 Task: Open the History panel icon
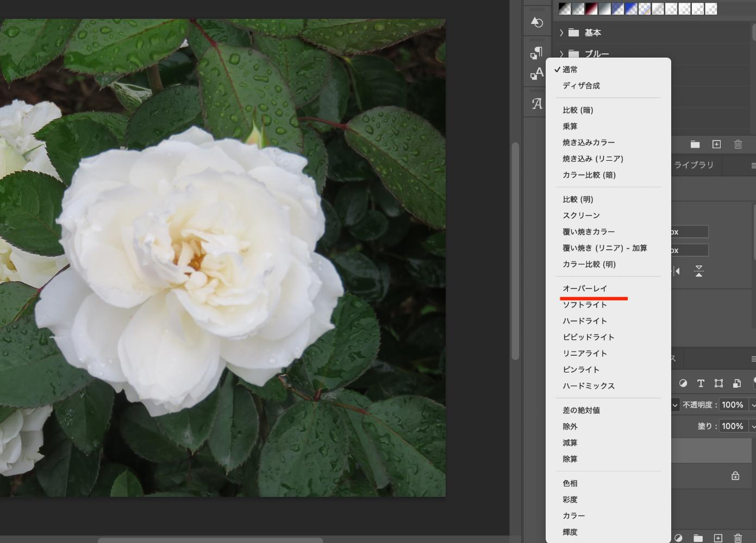(x=536, y=22)
